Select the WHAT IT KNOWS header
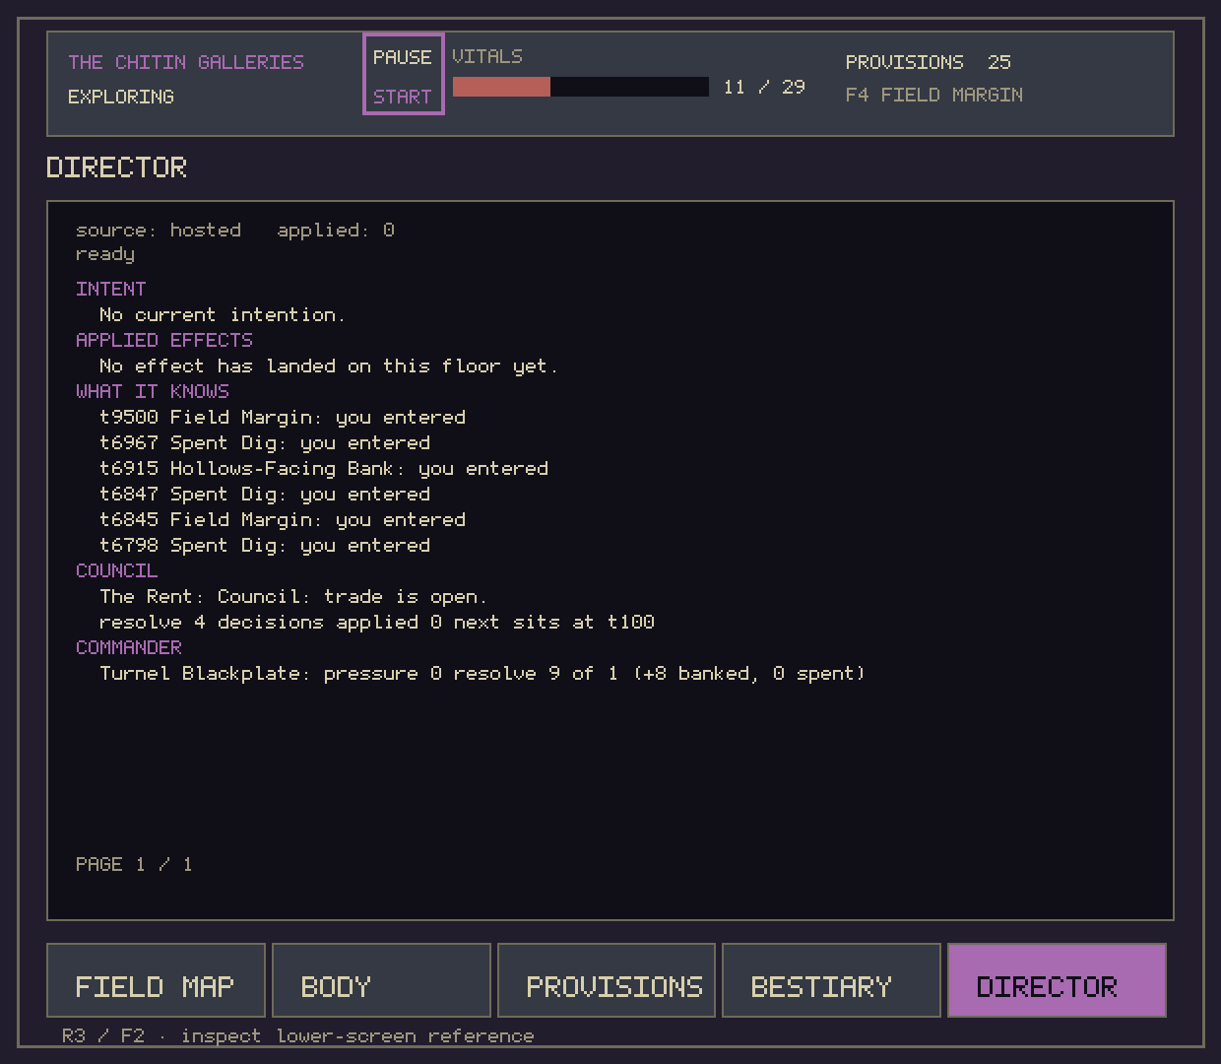Viewport: 1221px width, 1064px height. (x=153, y=391)
